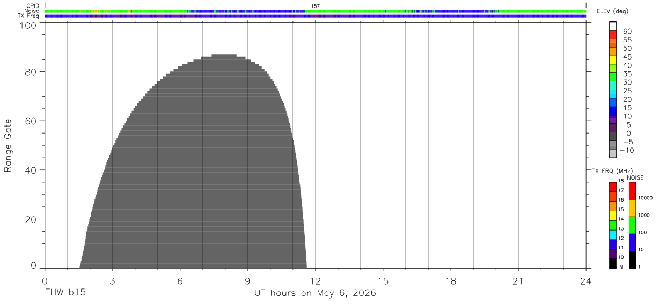Click Range Gate axis tick label '40'
The height and width of the screenshot is (304, 659).
point(31,170)
